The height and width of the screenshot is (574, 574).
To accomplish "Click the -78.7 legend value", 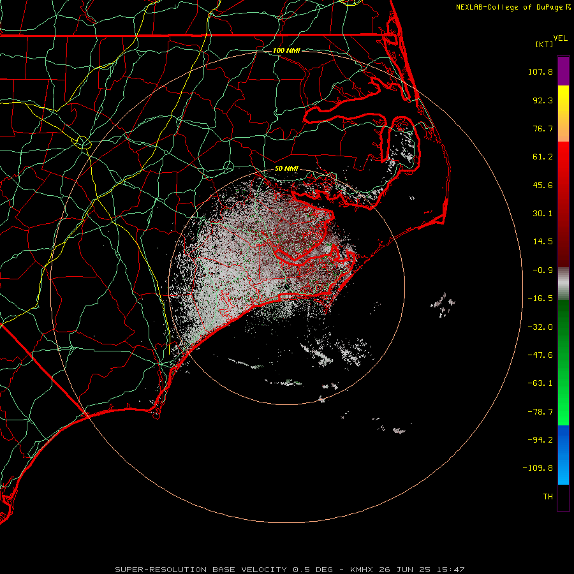I will tap(540, 412).
